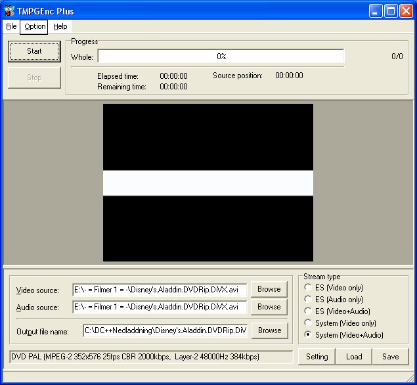This screenshot has height=385, width=417.
Task: Click the 0/0 frame counter
Action: 397,56
